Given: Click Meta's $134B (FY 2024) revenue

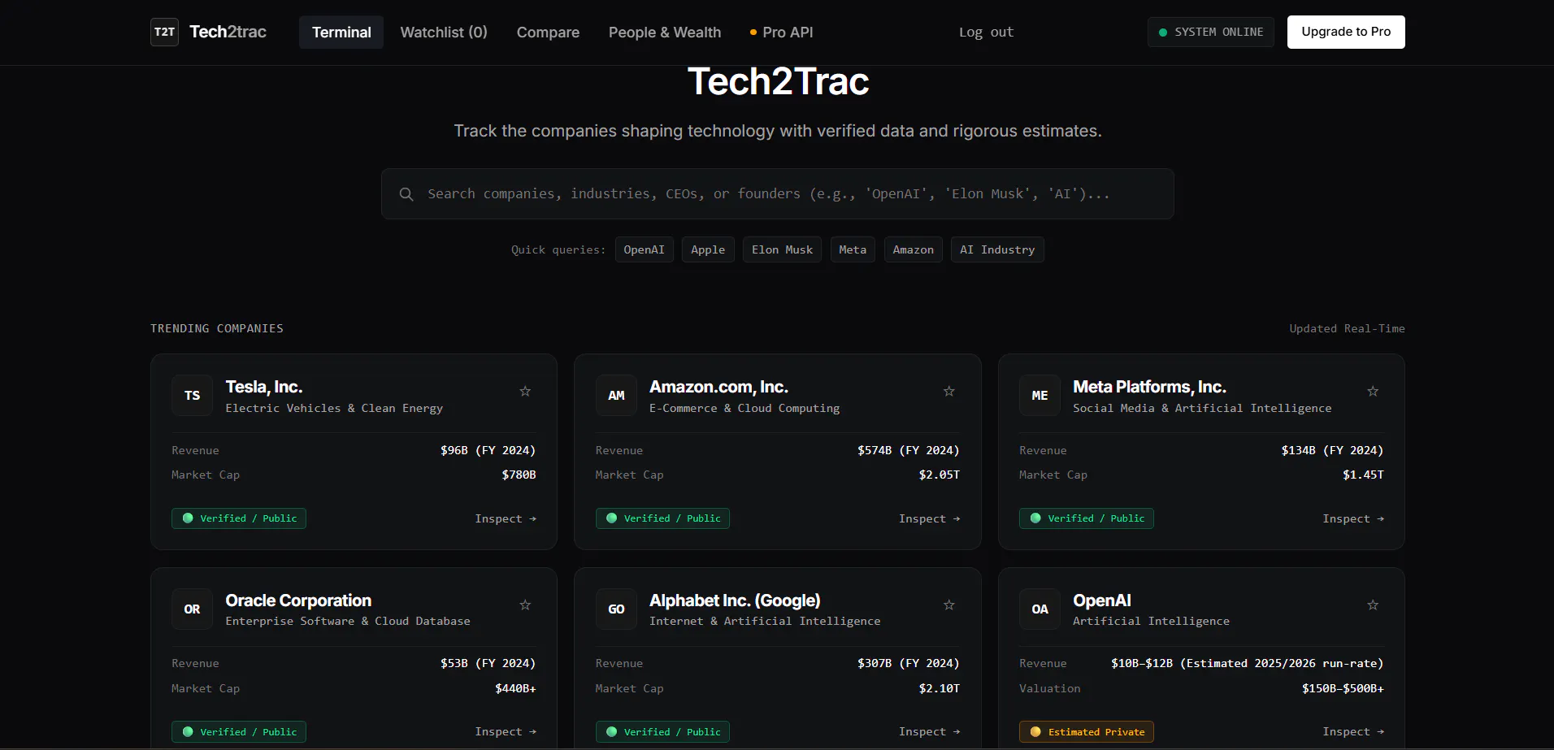Looking at the screenshot, I should tap(1332, 450).
